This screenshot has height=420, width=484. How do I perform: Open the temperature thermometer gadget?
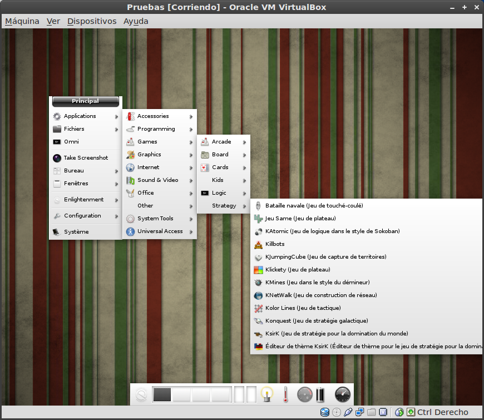coord(285,394)
